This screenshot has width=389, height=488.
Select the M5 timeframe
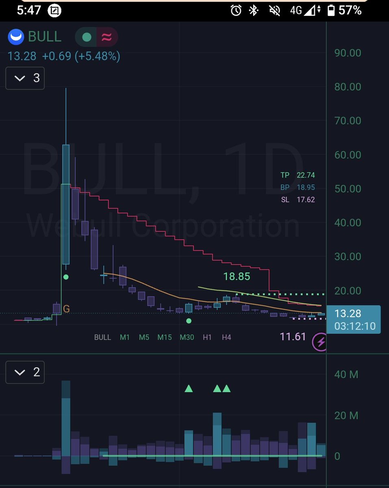[144, 337]
